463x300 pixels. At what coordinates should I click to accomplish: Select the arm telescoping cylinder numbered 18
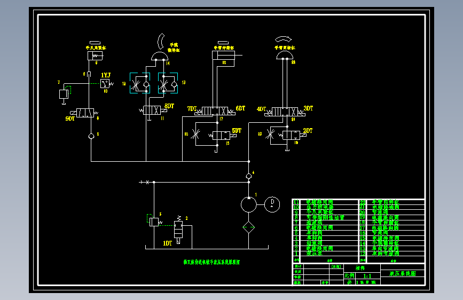[x=223, y=55]
